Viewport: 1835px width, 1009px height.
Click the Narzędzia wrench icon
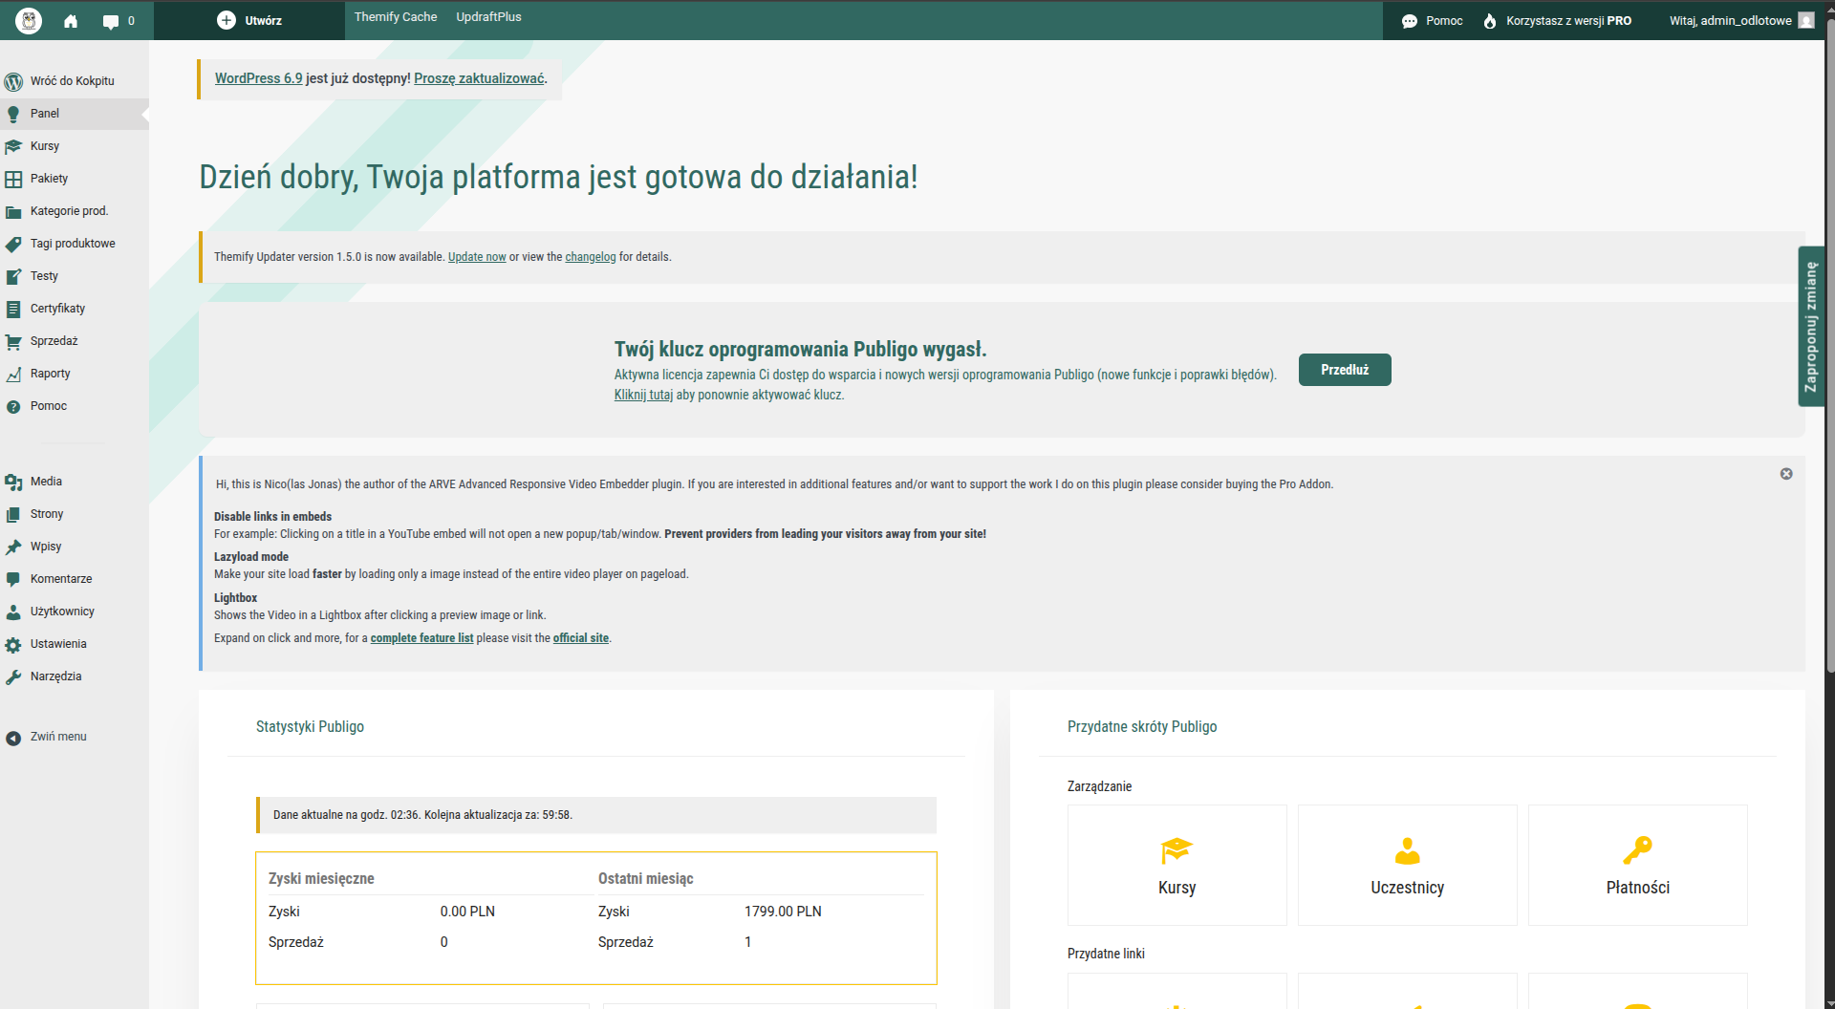[13, 677]
